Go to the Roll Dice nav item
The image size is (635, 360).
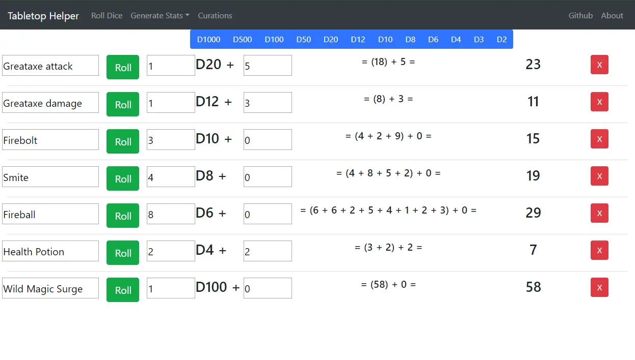pos(107,16)
